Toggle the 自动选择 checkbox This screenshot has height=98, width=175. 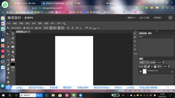click(13, 28)
